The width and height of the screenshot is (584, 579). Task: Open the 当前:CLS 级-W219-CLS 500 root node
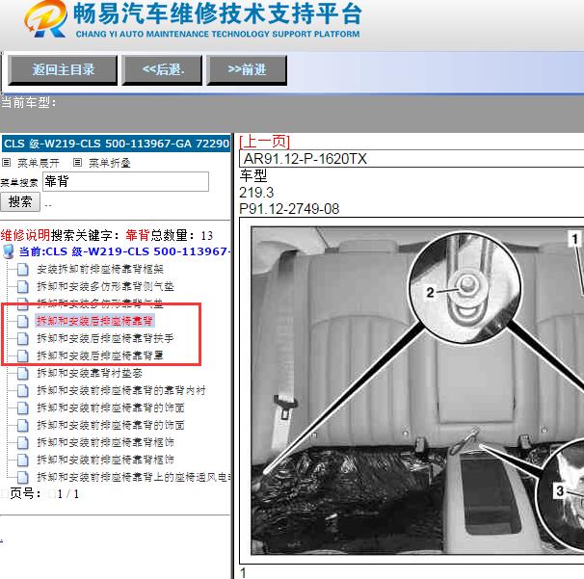[124, 251]
